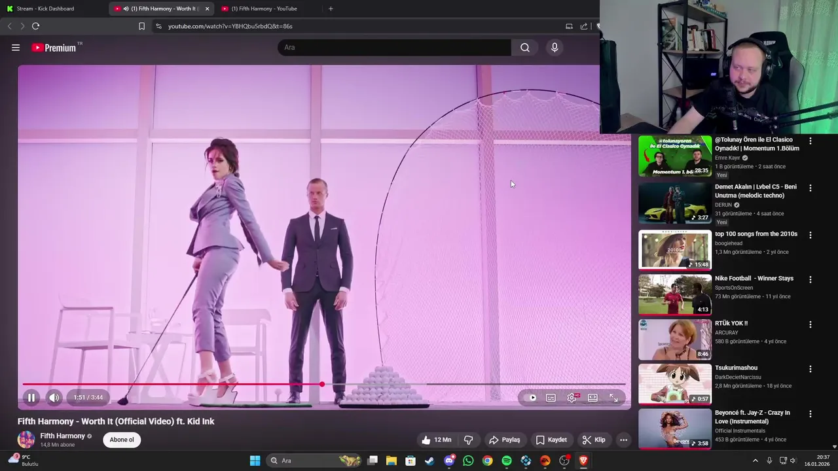Click the red scrubber handle on the progress bar

click(x=321, y=384)
